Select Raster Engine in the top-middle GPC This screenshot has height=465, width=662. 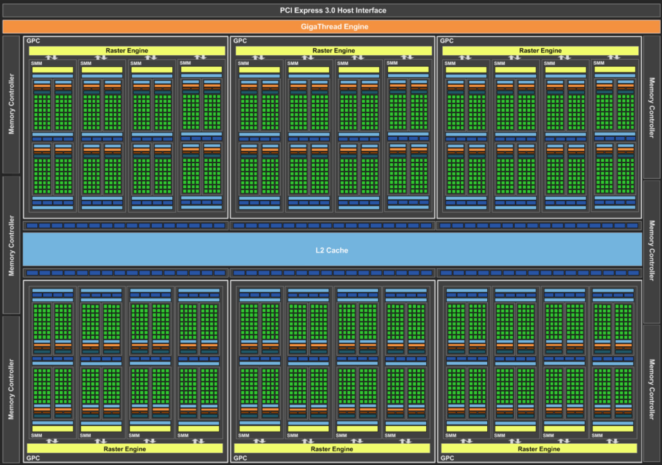click(x=334, y=51)
